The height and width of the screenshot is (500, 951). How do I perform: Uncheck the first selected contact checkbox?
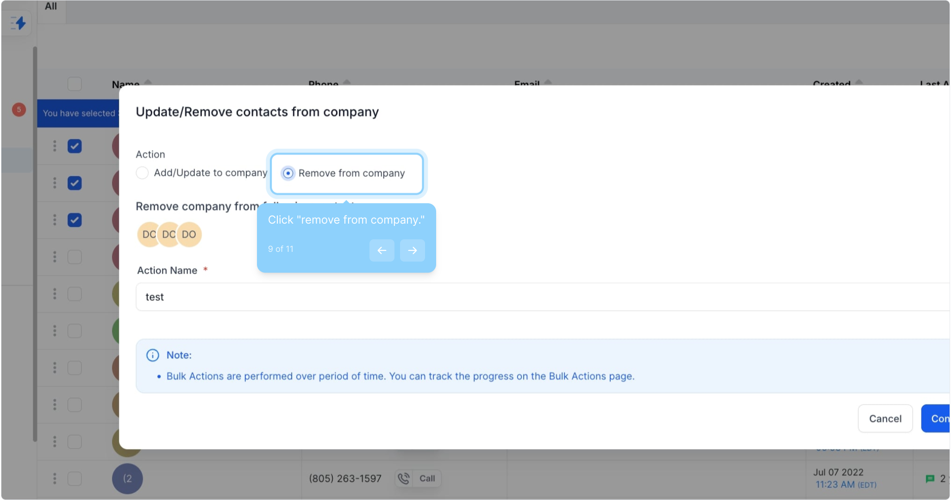[x=75, y=146]
